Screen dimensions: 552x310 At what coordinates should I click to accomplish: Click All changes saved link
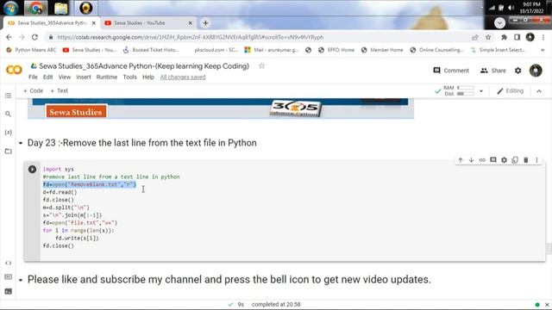(183, 77)
